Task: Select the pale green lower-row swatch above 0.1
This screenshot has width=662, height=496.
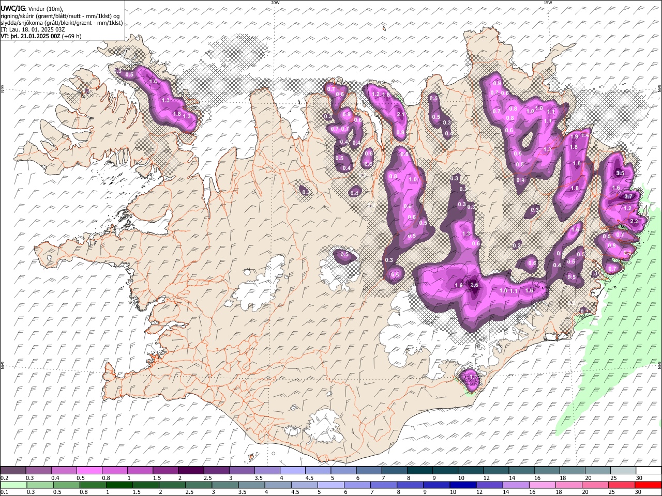Action: pyautogui.click(x=13, y=485)
